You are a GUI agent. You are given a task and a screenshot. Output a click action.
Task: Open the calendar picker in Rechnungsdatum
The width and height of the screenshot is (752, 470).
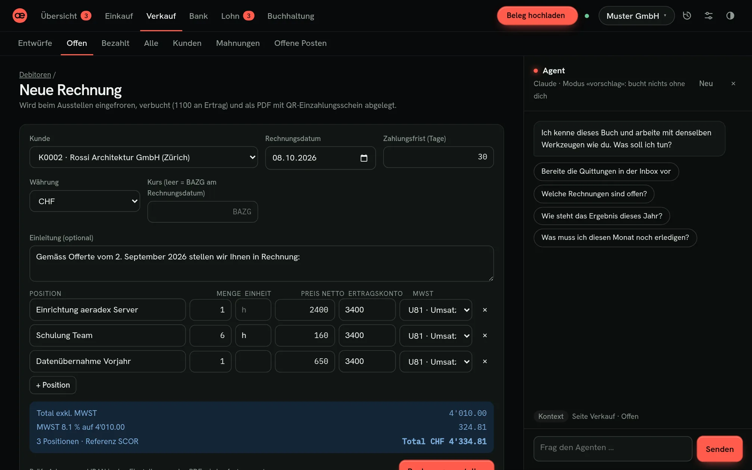pos(364,158)
